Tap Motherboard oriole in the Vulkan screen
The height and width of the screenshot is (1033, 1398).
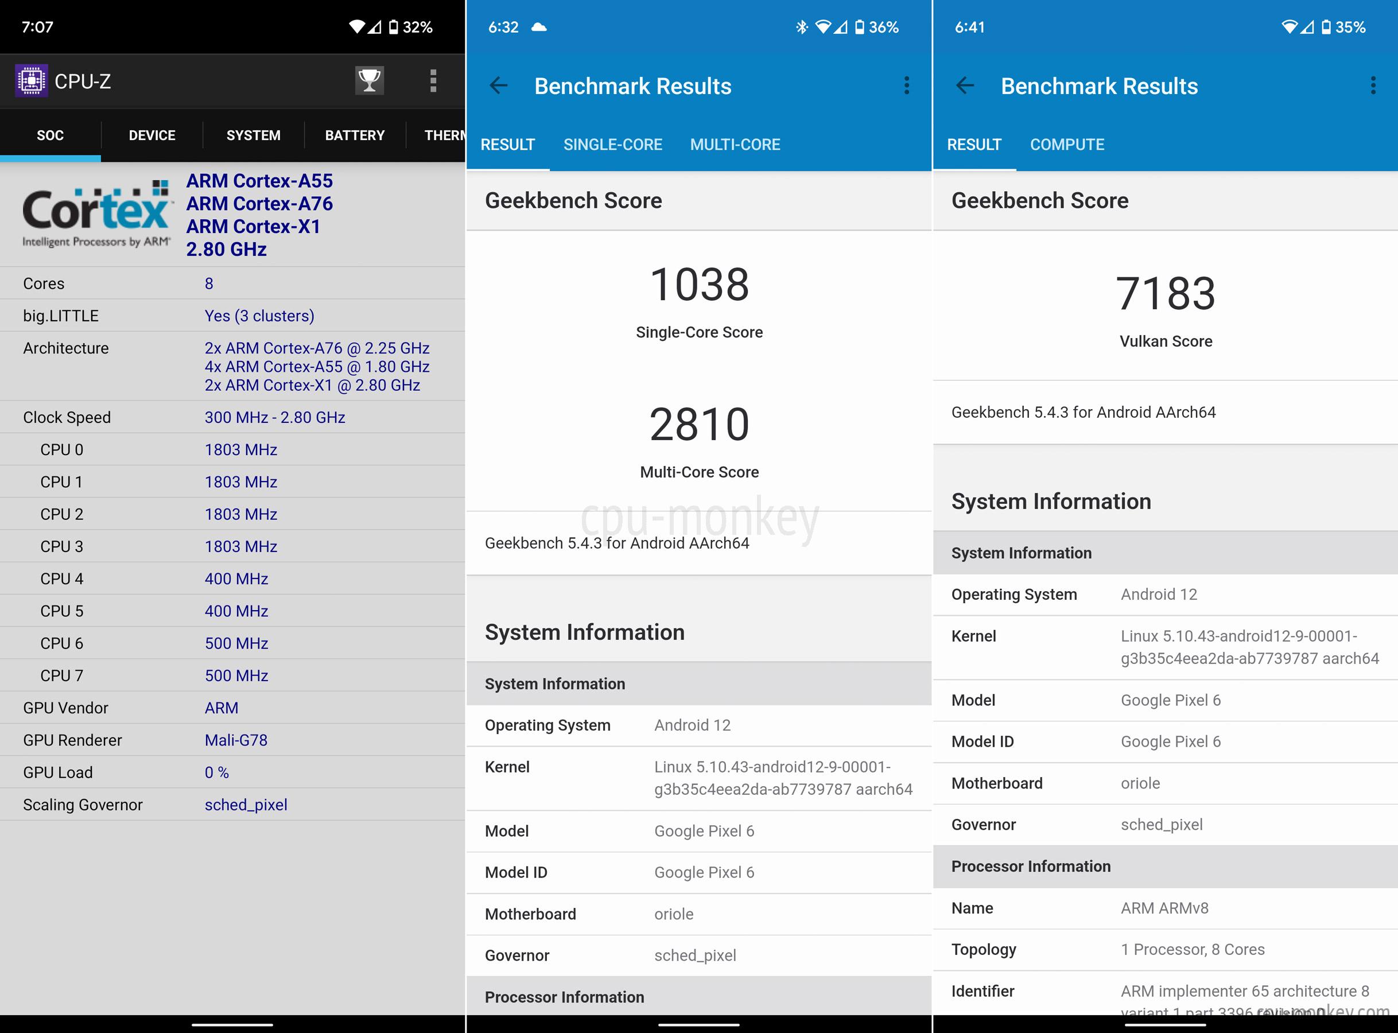pos(1166,783)
